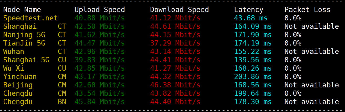
Task: Click Shanghai 5G CU upload speed 39.83 Mbit/s
Action: tap(100, 60)
